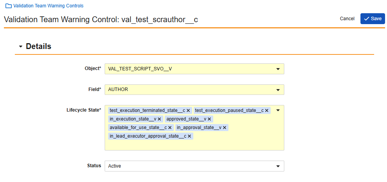Collapse the Details section

[21, 47]
